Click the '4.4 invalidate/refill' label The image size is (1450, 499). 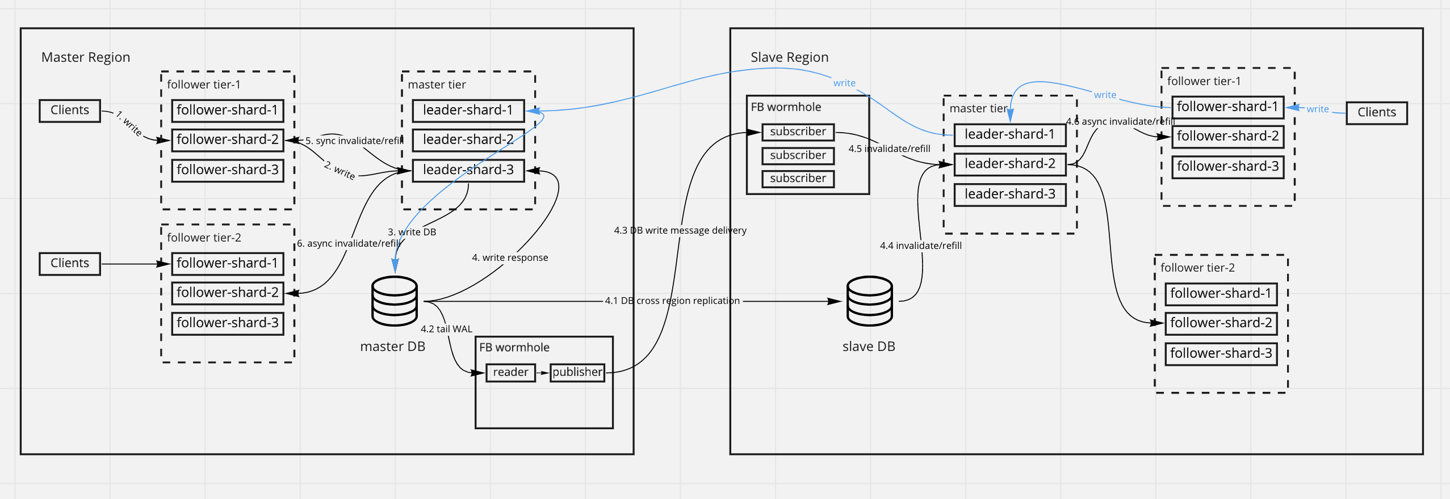[921, 246]
